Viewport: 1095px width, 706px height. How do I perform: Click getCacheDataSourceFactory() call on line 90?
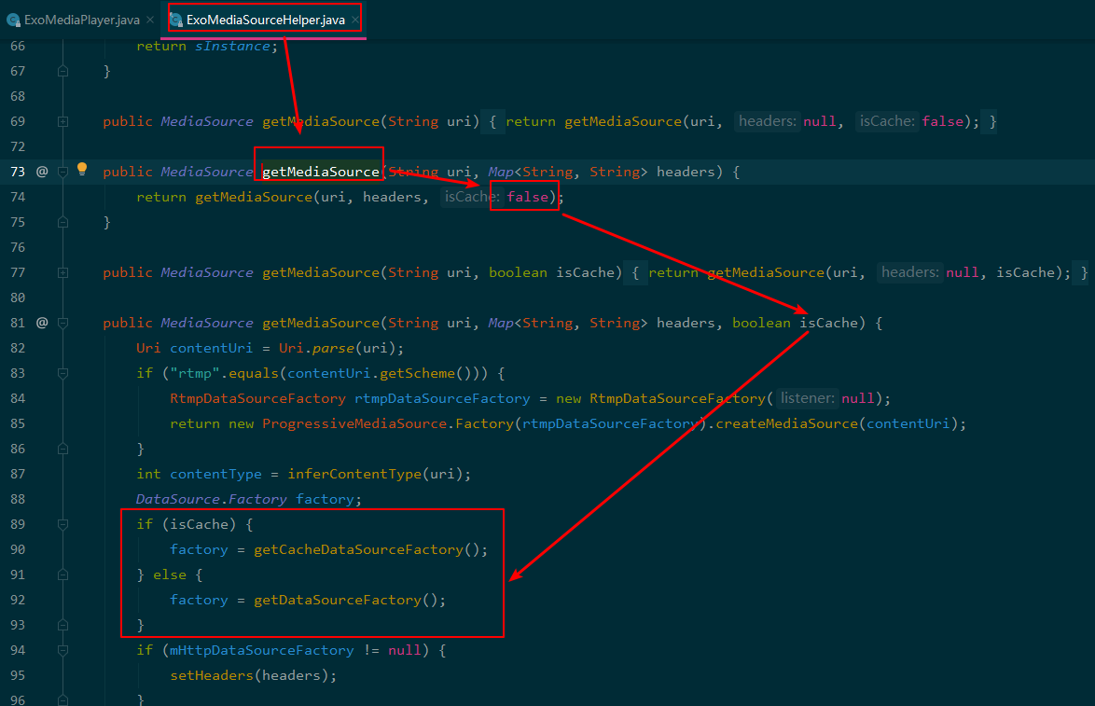[x=371, y=549]
